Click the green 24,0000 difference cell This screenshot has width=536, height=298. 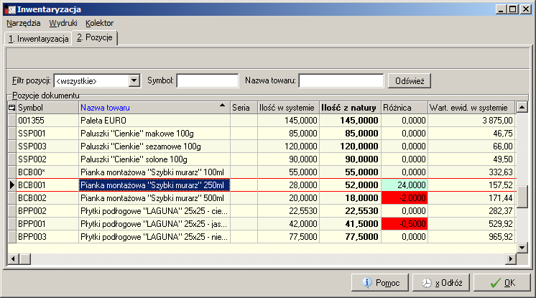coord(405,185)
